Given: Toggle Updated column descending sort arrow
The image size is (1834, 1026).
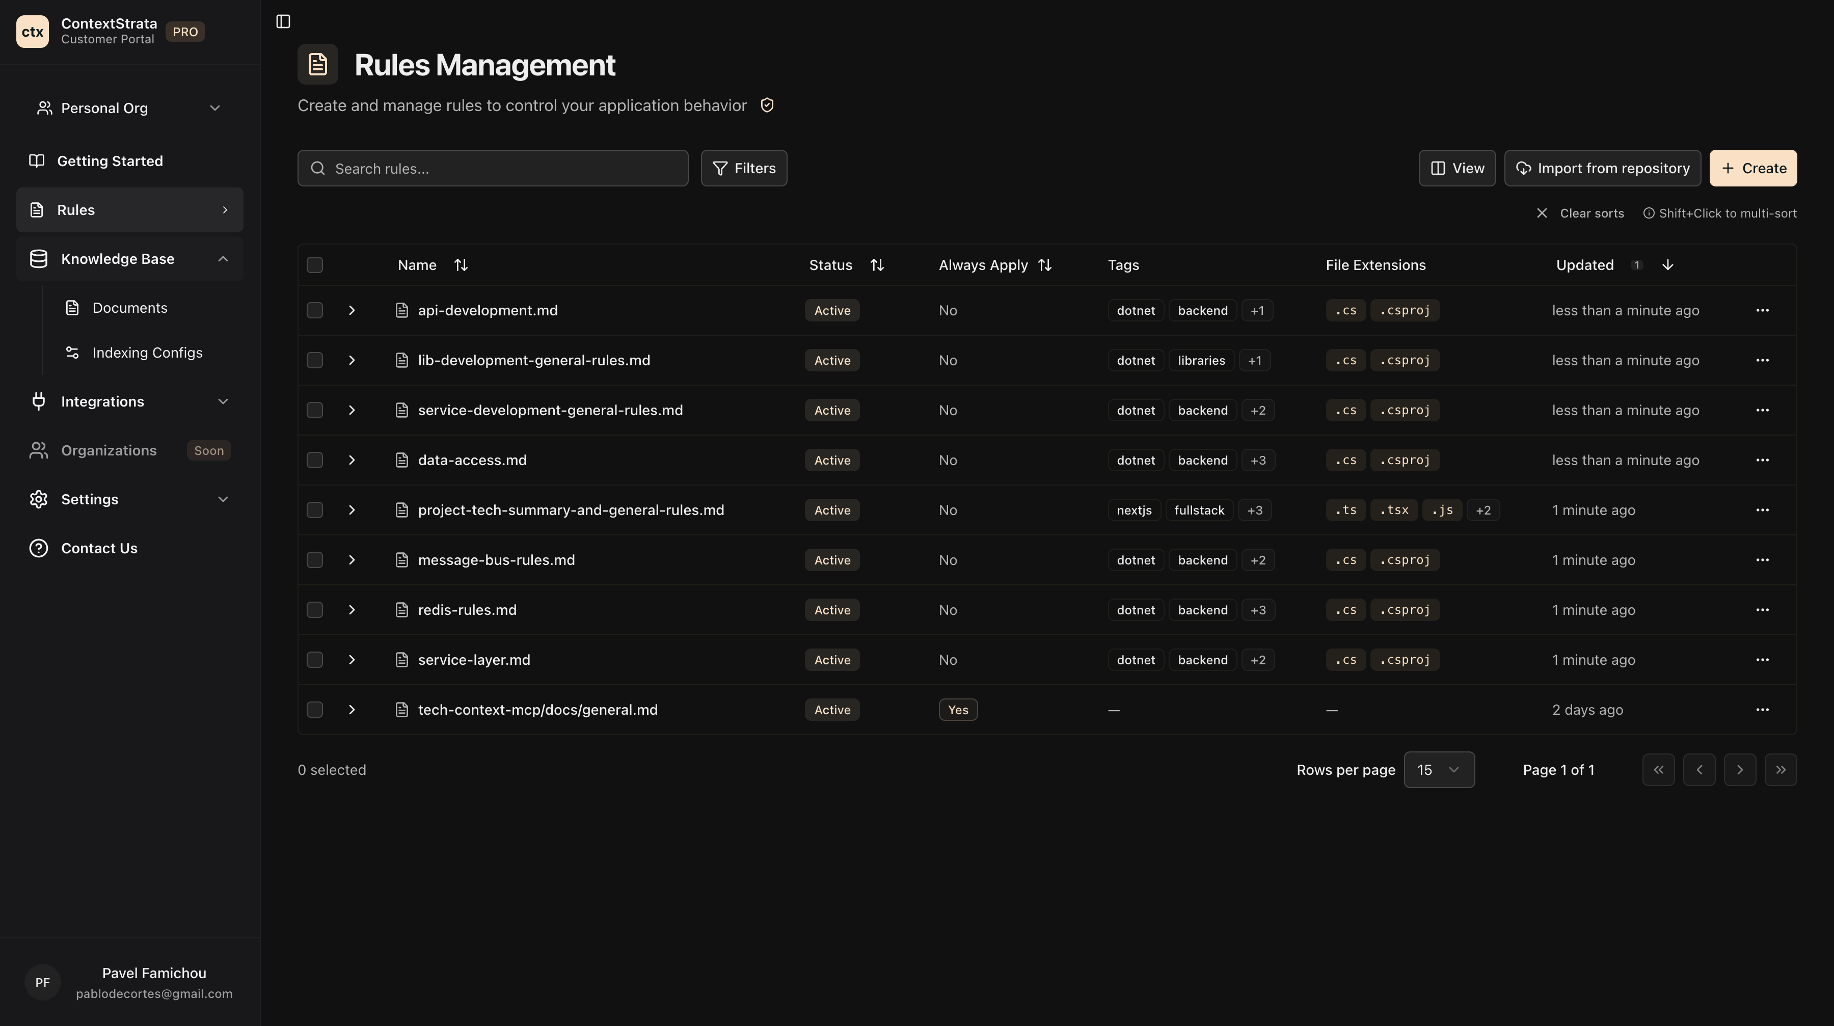Looking at the screenshot, I should click(x=1667, y=265).
